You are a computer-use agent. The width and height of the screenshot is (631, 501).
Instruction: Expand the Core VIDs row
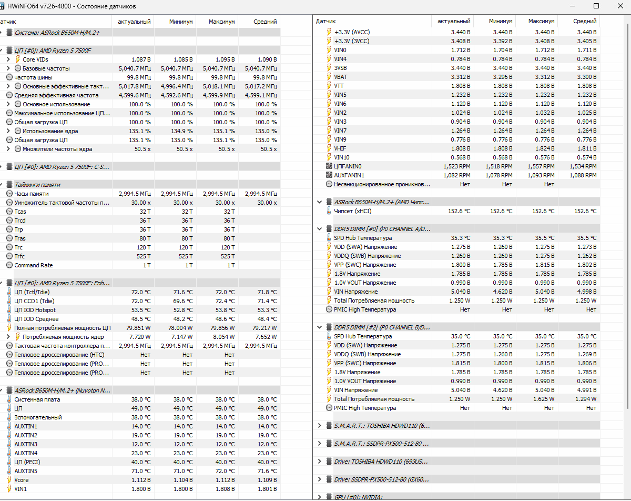tap(8, 59)
